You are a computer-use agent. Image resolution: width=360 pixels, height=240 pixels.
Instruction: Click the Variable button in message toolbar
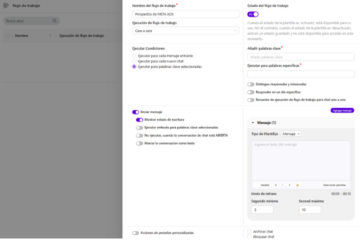coord(264,185)
